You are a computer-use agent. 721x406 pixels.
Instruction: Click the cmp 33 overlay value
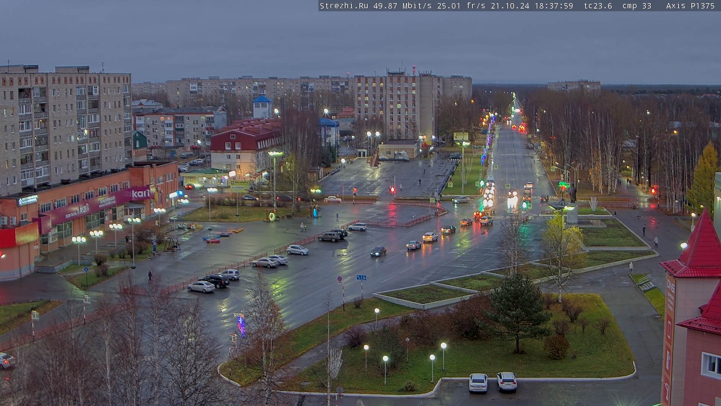(x=637, y=6)
